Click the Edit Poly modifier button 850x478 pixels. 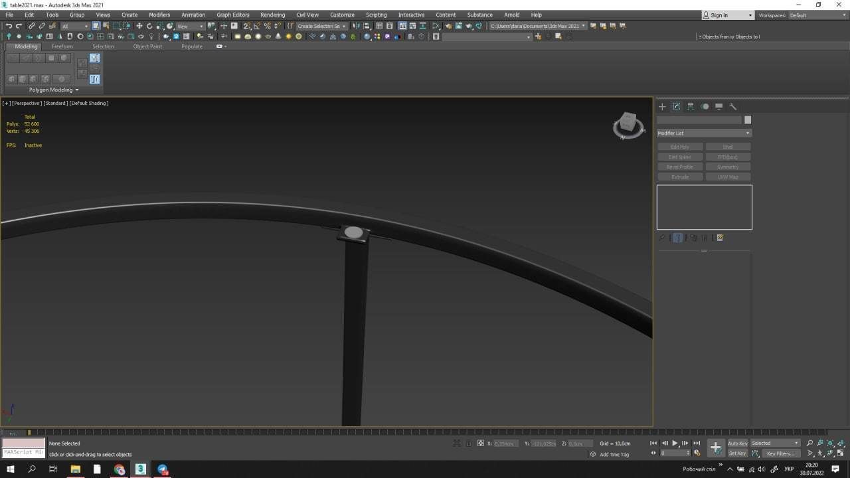(x=680, y=147)
